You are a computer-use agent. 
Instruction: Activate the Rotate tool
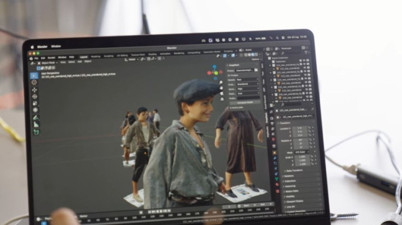coord(35,97)
